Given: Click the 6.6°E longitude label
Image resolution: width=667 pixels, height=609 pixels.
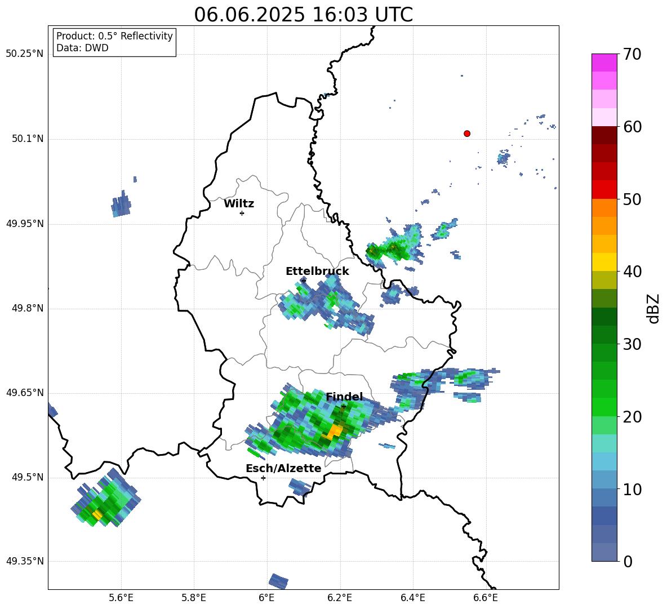Looking at the screenshot, I should (x=486, y=598).
